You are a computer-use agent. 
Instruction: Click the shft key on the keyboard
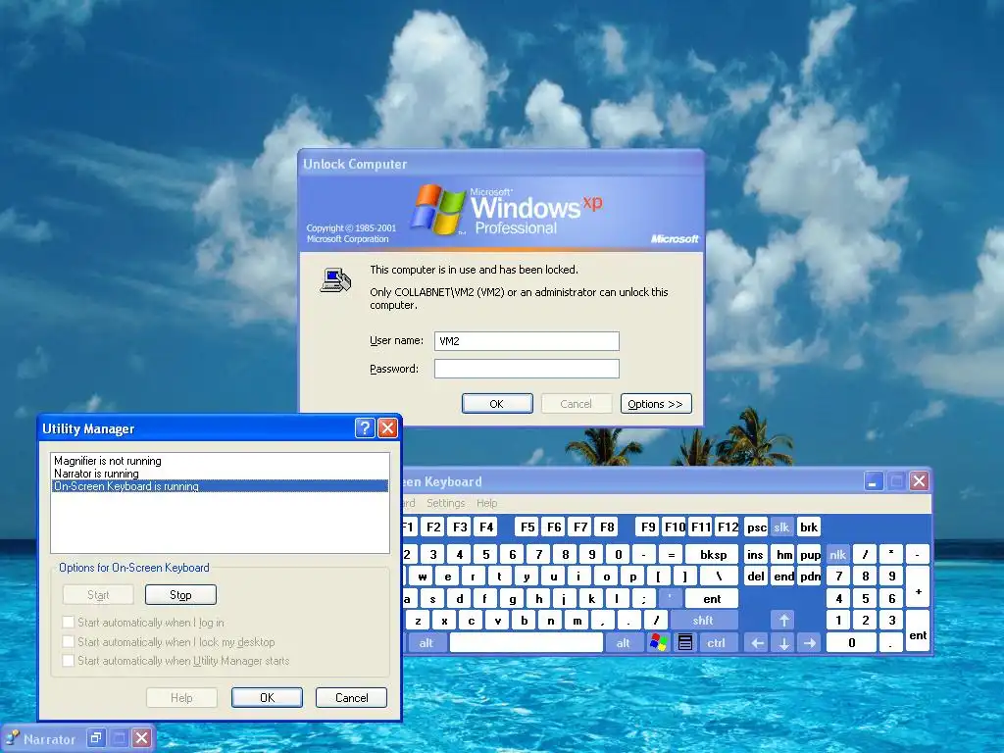[x=702, y=620]
